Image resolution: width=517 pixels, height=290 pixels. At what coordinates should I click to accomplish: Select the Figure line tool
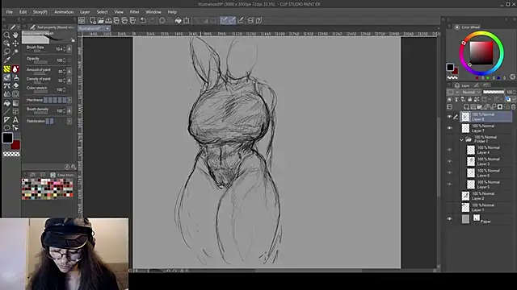click(x=6, y=111)
